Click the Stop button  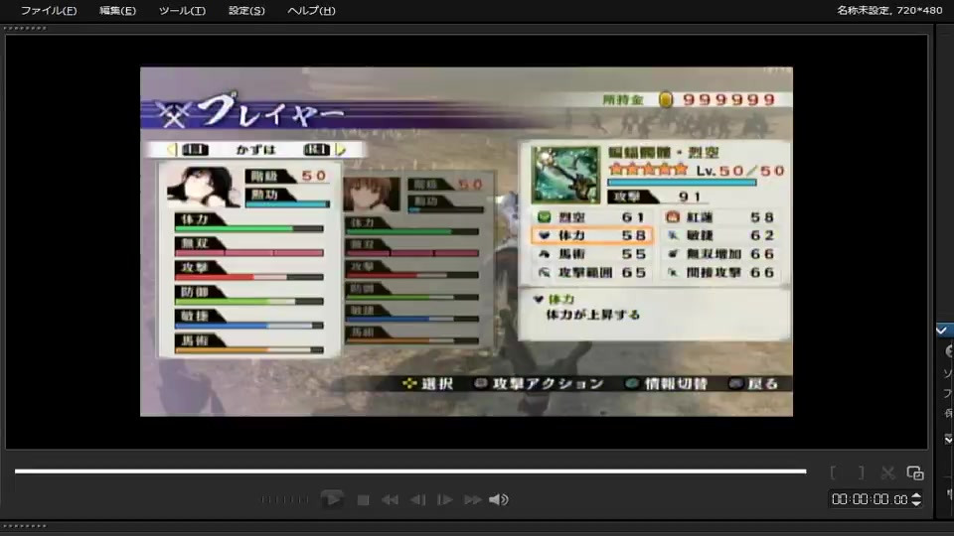tap(364, 499)
